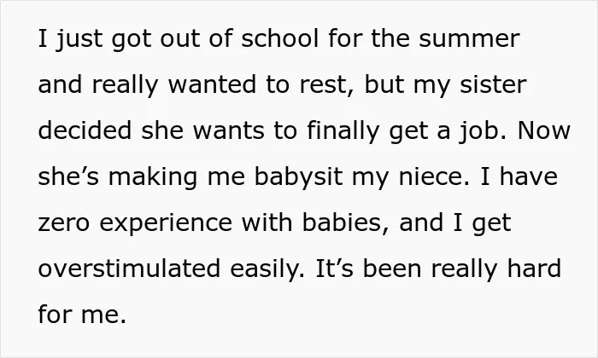The image size is (598, 358).
Task: Click the word "niece." in the fourth line
Action: 434,177
